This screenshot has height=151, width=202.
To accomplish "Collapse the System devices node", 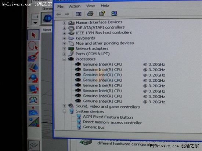I will (x=64, y=111).
